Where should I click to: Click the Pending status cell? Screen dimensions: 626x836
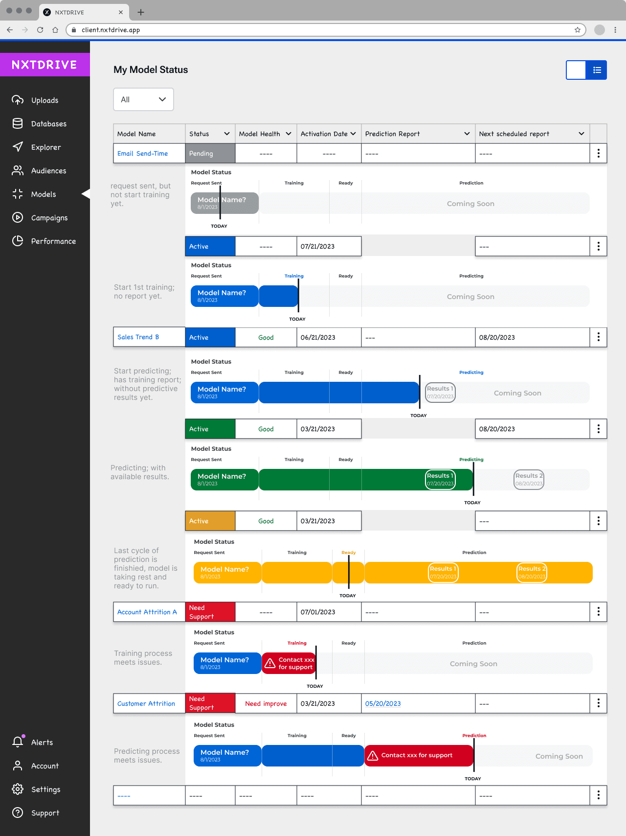[210, 153]
